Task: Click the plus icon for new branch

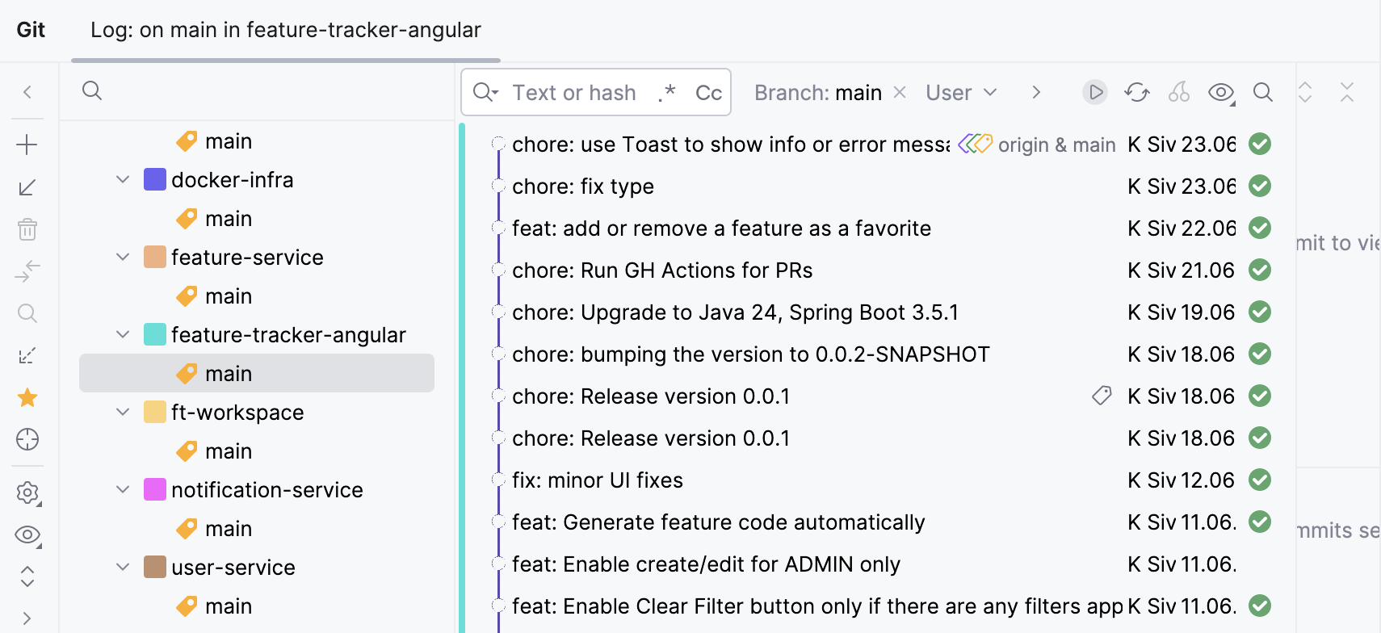Action: 27,145
